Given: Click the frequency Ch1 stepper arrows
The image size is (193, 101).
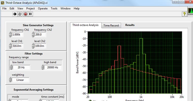Looking at the screenshot, I should tap(10, 34).
